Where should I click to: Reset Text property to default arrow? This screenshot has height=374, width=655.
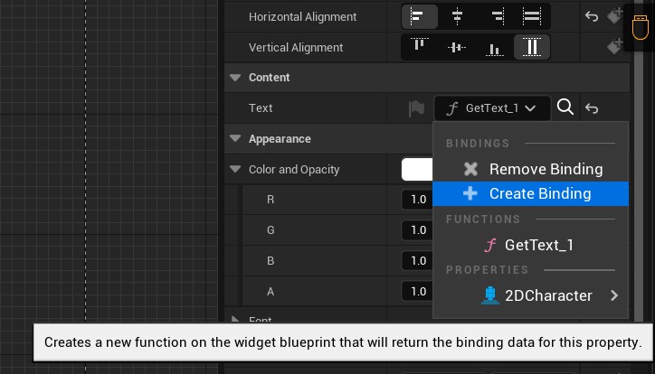[592, 108]
